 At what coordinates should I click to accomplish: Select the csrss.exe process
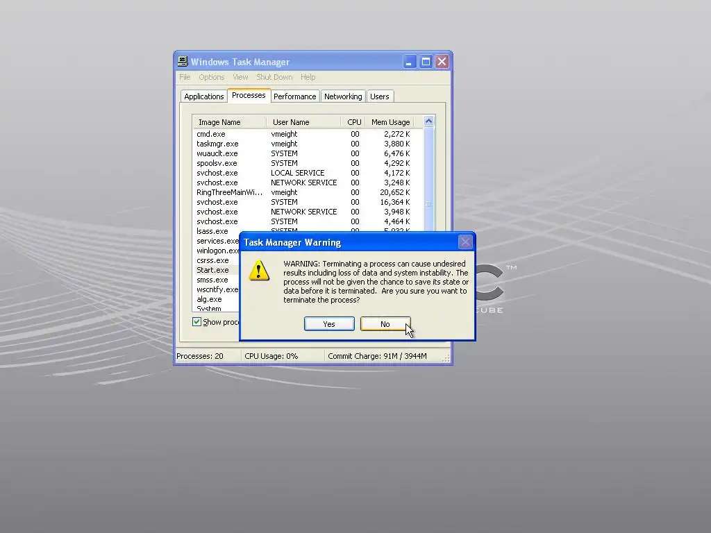217,261
